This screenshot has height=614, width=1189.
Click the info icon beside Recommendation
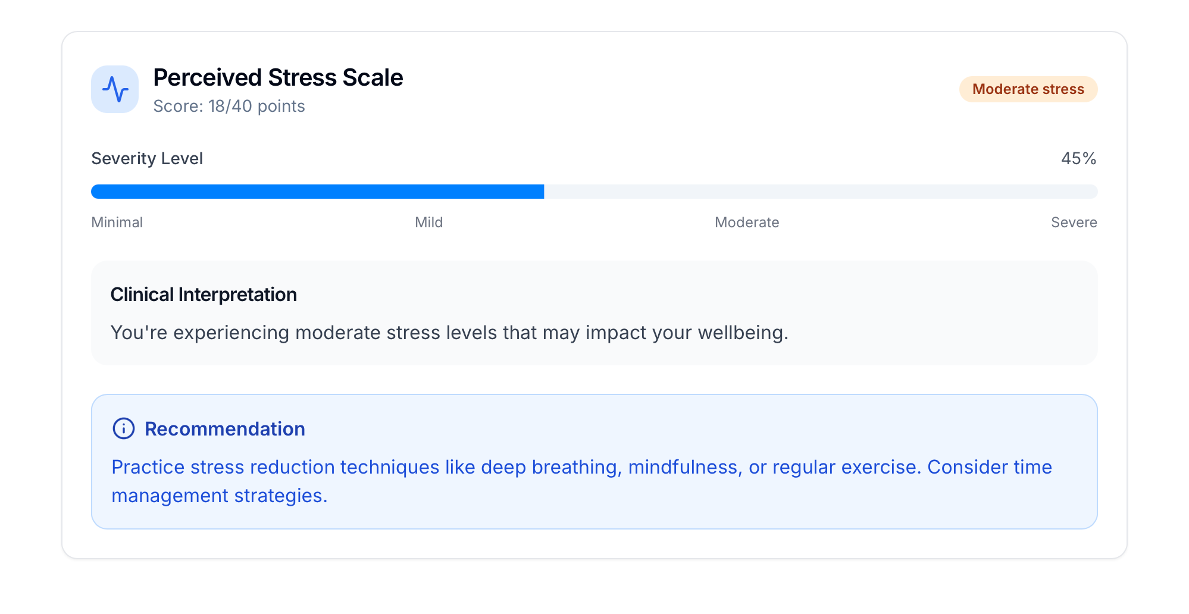[x=124, y=428]
